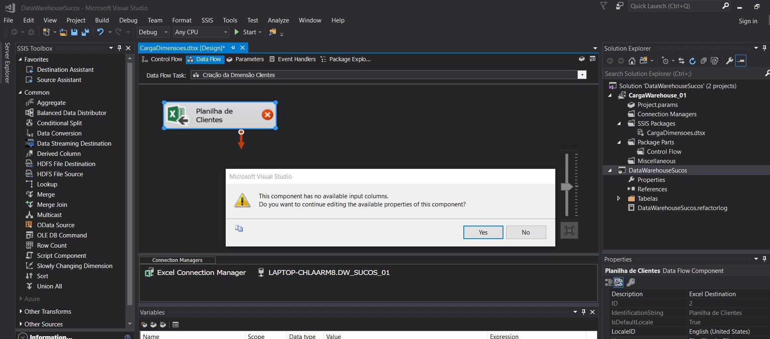The width and height of the screenshot is (770, 339).
Task: Open the Build menu
Action: pos(102,20)
